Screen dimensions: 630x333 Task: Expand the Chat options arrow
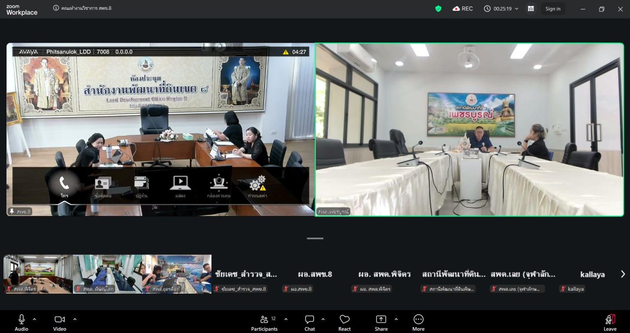(x=323, y=319)
